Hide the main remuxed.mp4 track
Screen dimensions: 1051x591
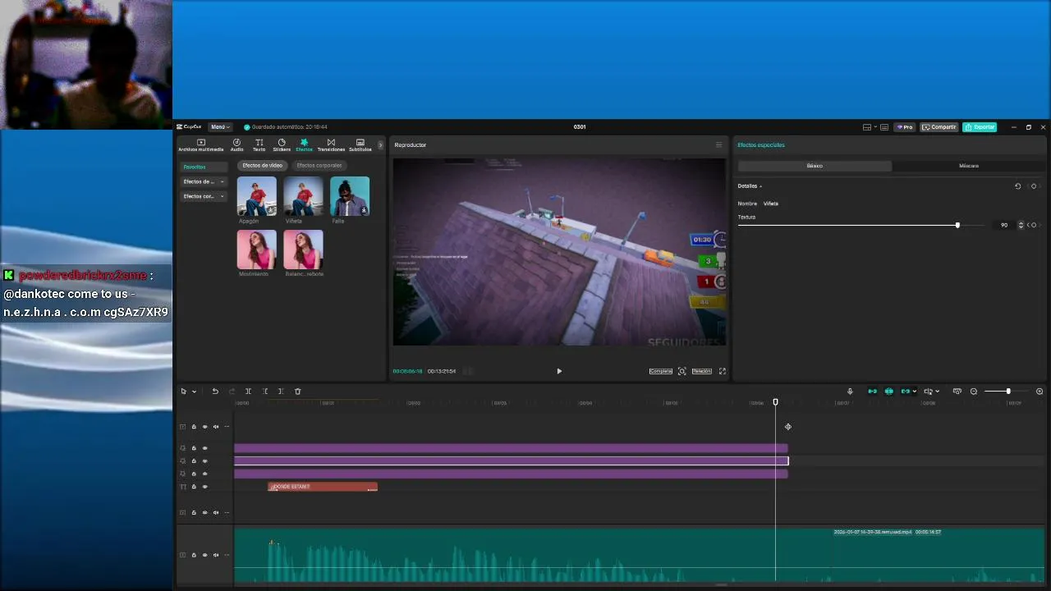(x=205, y=555)
